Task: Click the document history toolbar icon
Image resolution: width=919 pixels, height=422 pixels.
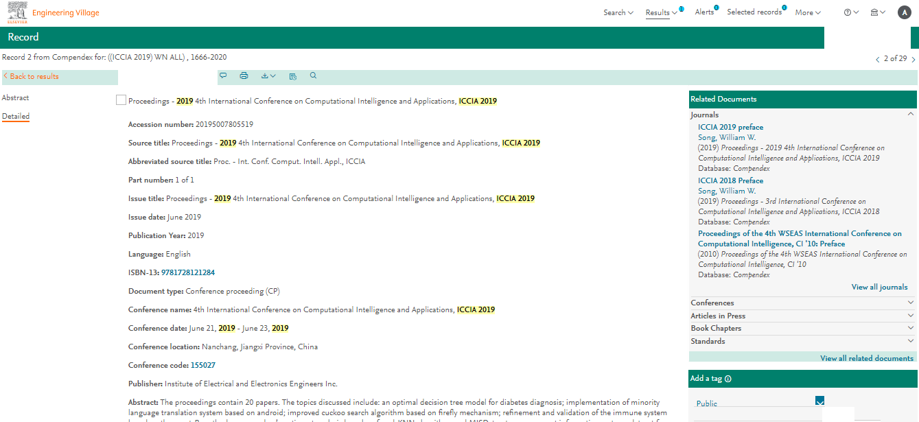Action: click(293, 76)
